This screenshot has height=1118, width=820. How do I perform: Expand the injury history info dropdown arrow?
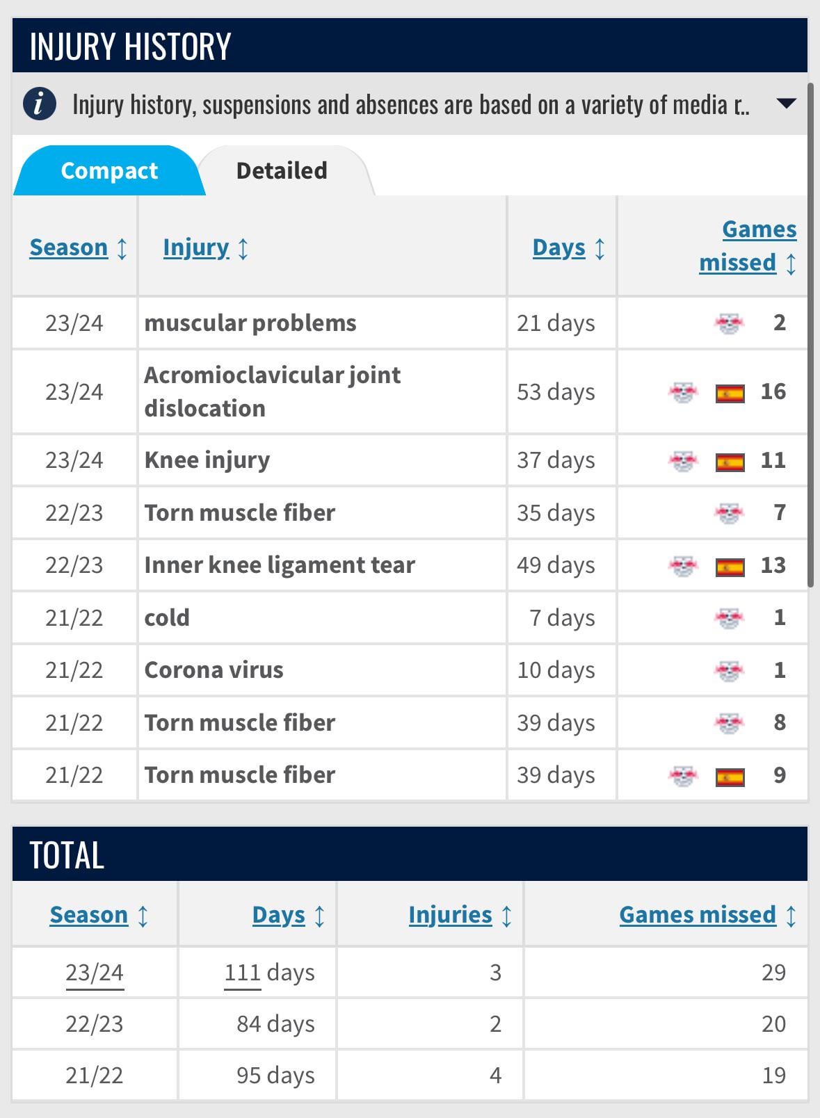click(785, 104)
